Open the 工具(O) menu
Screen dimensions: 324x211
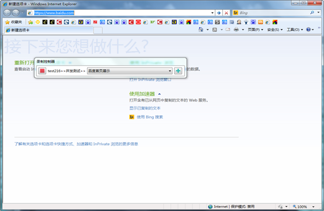click(x=295, y=30)
